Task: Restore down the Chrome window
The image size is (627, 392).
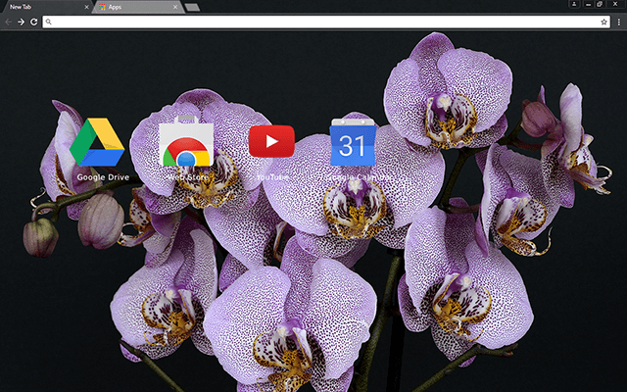Action: tap(600, 4)
